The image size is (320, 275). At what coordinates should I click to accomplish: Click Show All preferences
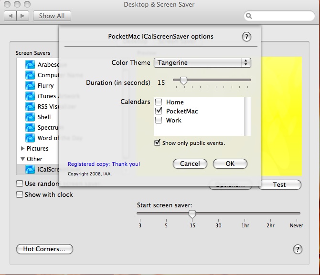(52, 16)
